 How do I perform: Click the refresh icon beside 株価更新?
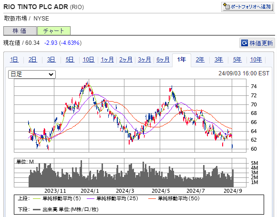[x=245, y=43]
